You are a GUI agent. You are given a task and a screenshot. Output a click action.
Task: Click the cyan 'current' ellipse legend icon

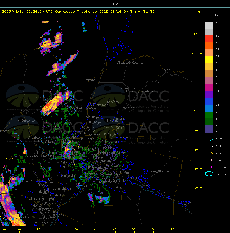click(x=209, y=174)
